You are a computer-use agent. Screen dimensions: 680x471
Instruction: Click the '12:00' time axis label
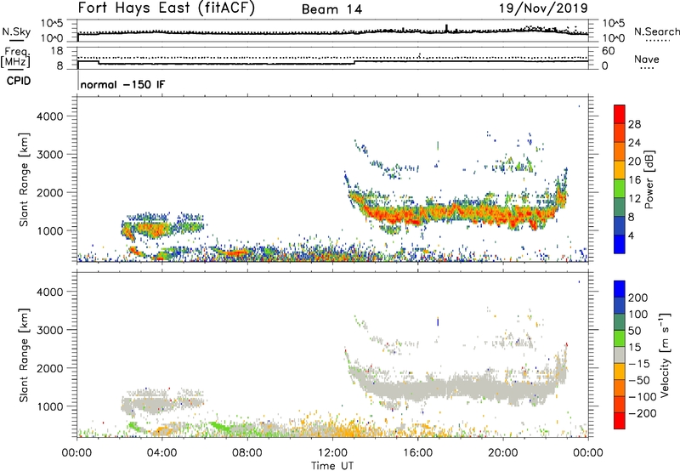pos(332,453)
